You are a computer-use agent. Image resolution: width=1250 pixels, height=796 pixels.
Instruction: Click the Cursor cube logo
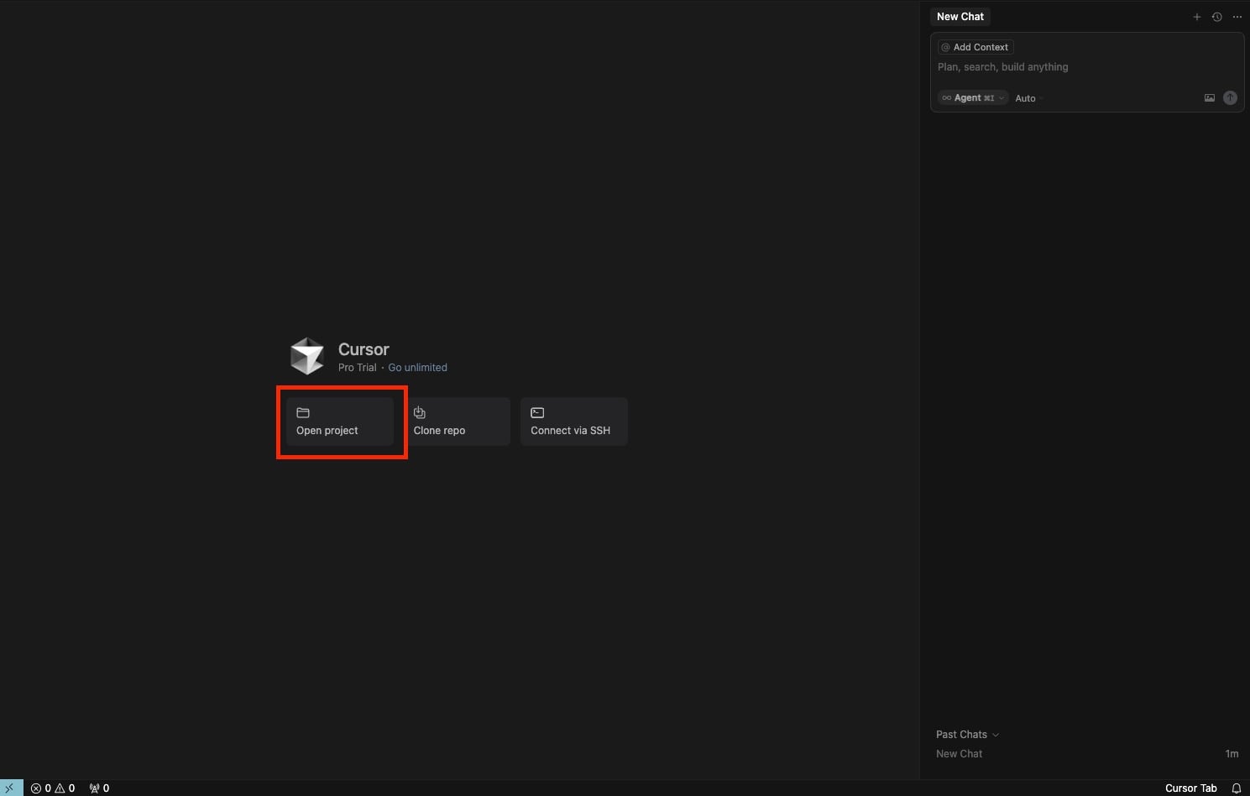pos(307,356)
